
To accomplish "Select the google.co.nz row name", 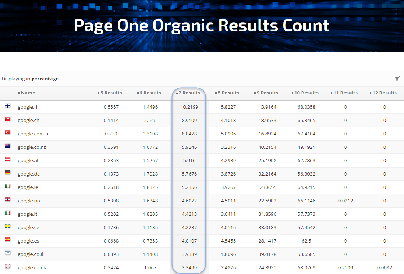I will pyautogui.click(x=32, y=147).
